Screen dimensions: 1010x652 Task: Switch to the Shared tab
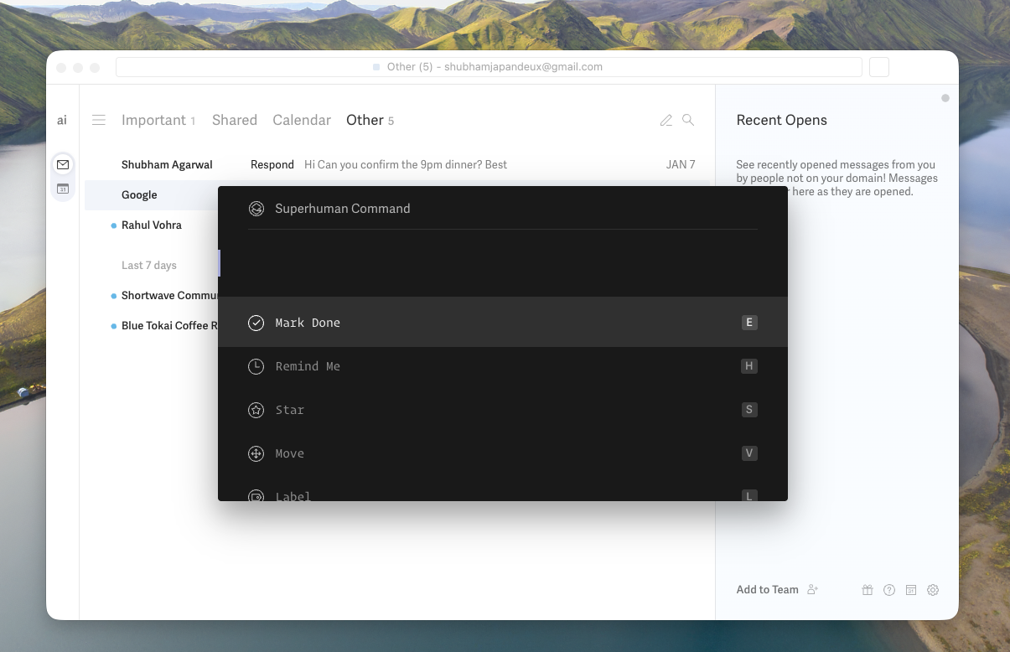[235, 120]
